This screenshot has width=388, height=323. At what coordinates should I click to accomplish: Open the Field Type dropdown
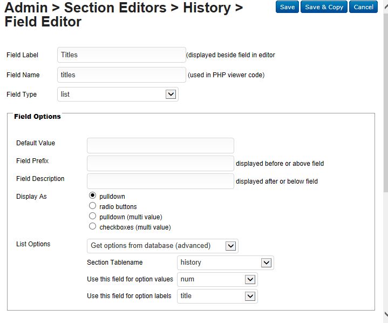click(x=118, y=94)
